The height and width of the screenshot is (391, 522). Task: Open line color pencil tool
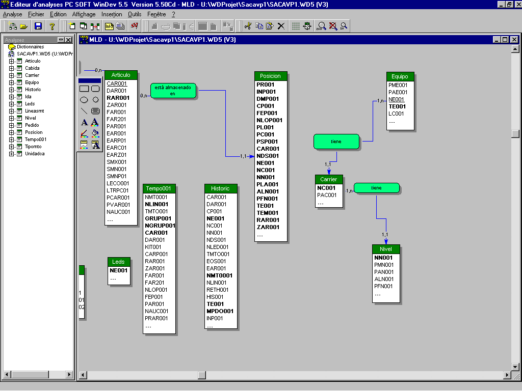point(84,134)
